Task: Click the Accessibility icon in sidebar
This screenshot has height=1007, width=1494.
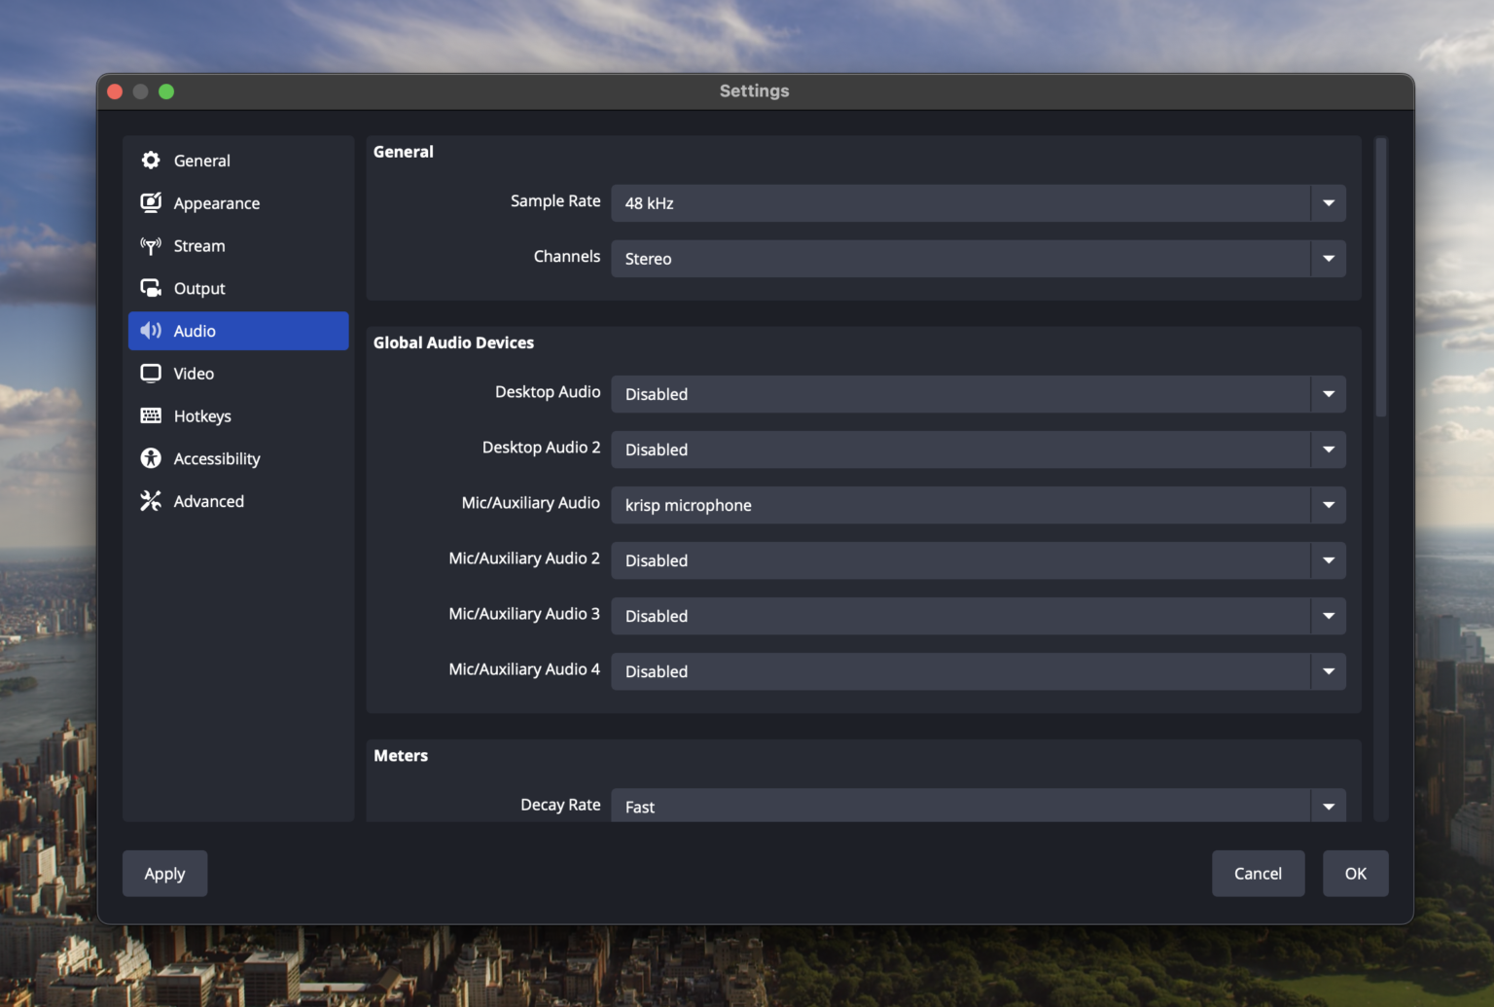Action: (151, 458)
